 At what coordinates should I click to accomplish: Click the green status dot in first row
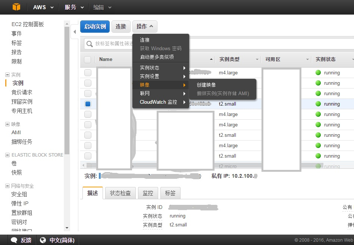(x=318, y=72)
